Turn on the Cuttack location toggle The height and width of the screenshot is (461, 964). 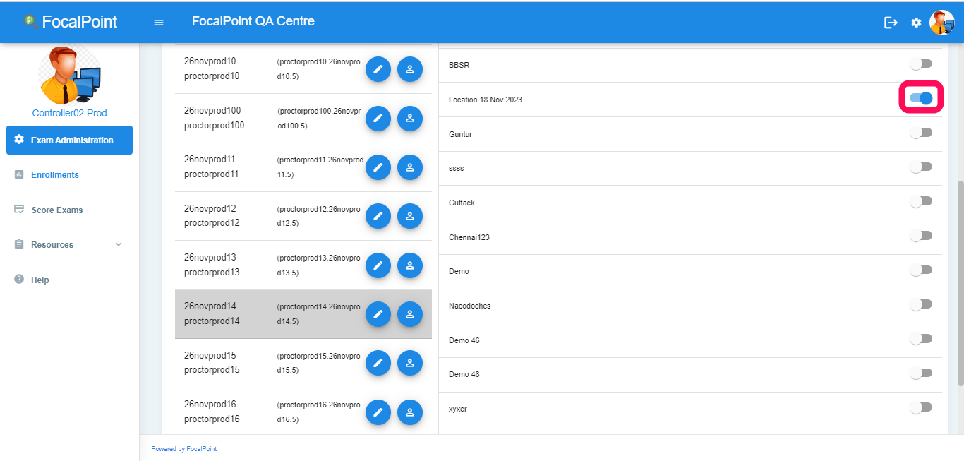[921, 200]
